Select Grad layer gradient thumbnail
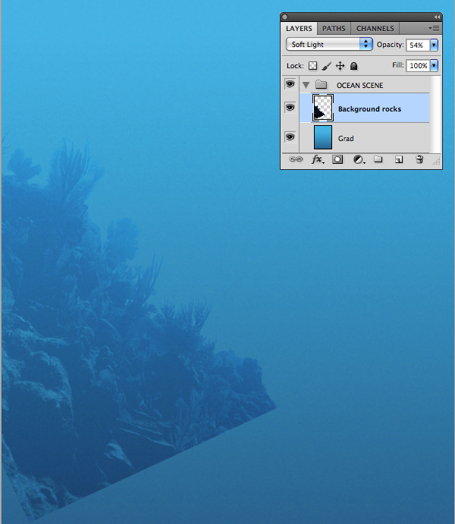The image size is (455, 524). click(323, 137)
